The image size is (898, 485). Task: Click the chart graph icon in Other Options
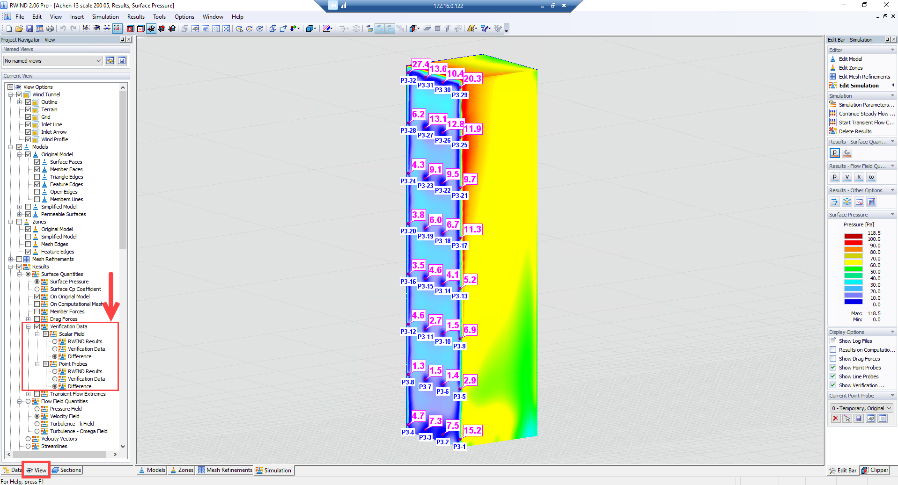click(859, 202)
